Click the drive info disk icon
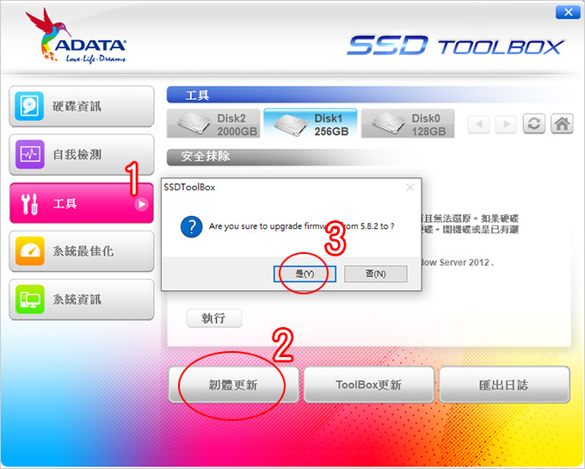This screenshot has height=469, width=585. tap(29, 107)
